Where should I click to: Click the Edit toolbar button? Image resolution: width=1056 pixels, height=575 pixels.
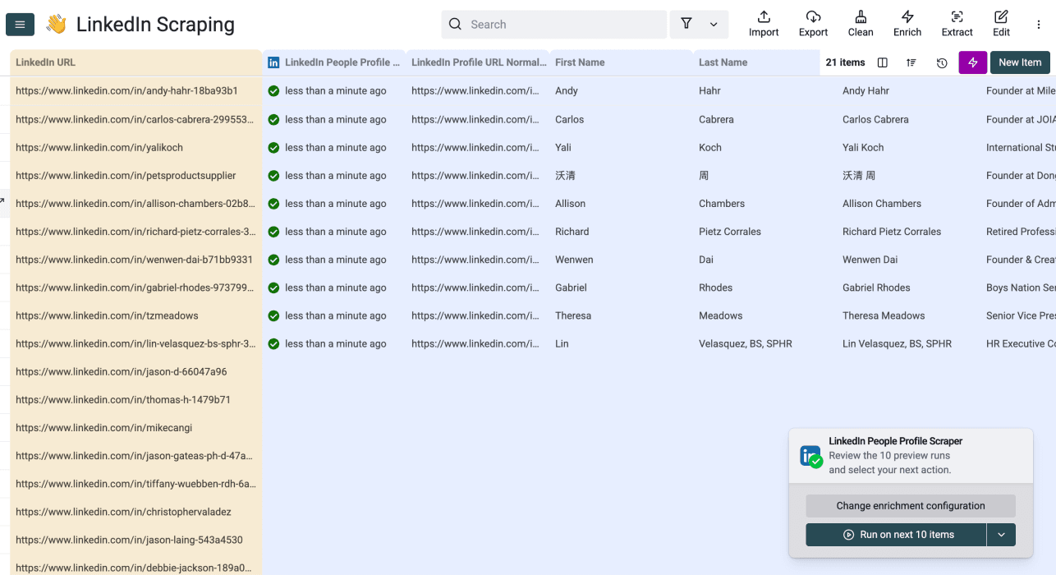[x=1001, y=24]
